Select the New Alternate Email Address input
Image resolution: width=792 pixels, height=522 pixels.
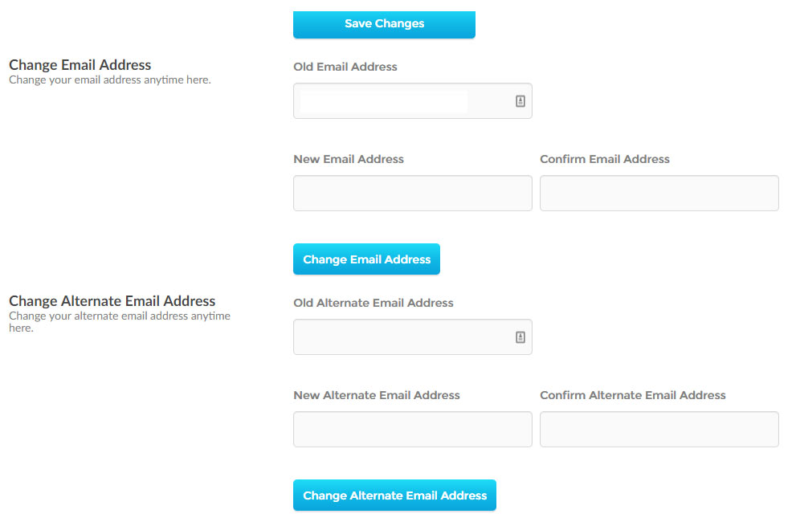(x=413, y=429)
